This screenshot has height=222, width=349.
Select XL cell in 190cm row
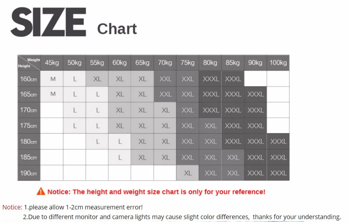(x=188, y=173)
